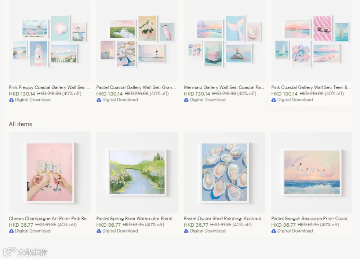
Task: Click download icon under Pastel Seagull Seascape Print
Action: 274,231
